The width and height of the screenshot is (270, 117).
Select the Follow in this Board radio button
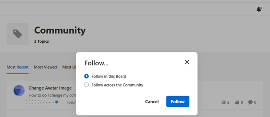(87, 76)
